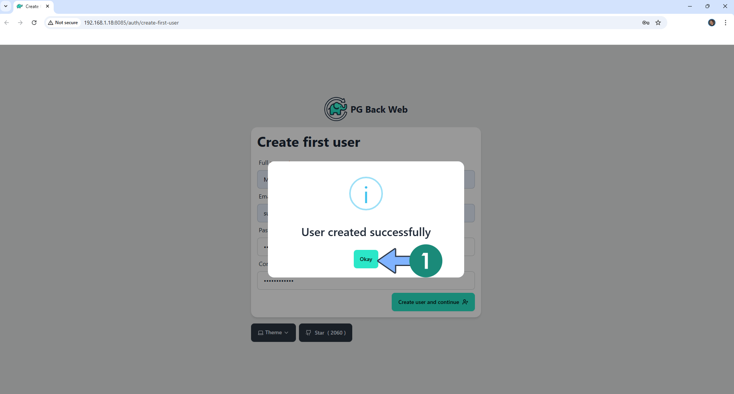The image size is (734, 394).
Task: Click the PG Back Web title text
Action: click(x=379, y=110)
